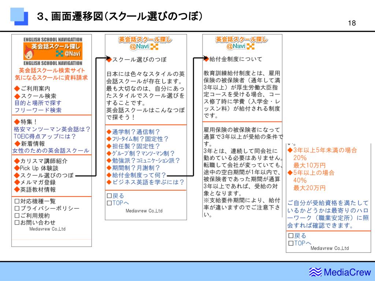Select 新着情報 entry
This screenshot has width=375, height=281.
[33, 143]
